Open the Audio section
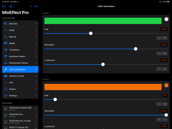The width and height of the screenshot is (172, 129). [20, 30]
